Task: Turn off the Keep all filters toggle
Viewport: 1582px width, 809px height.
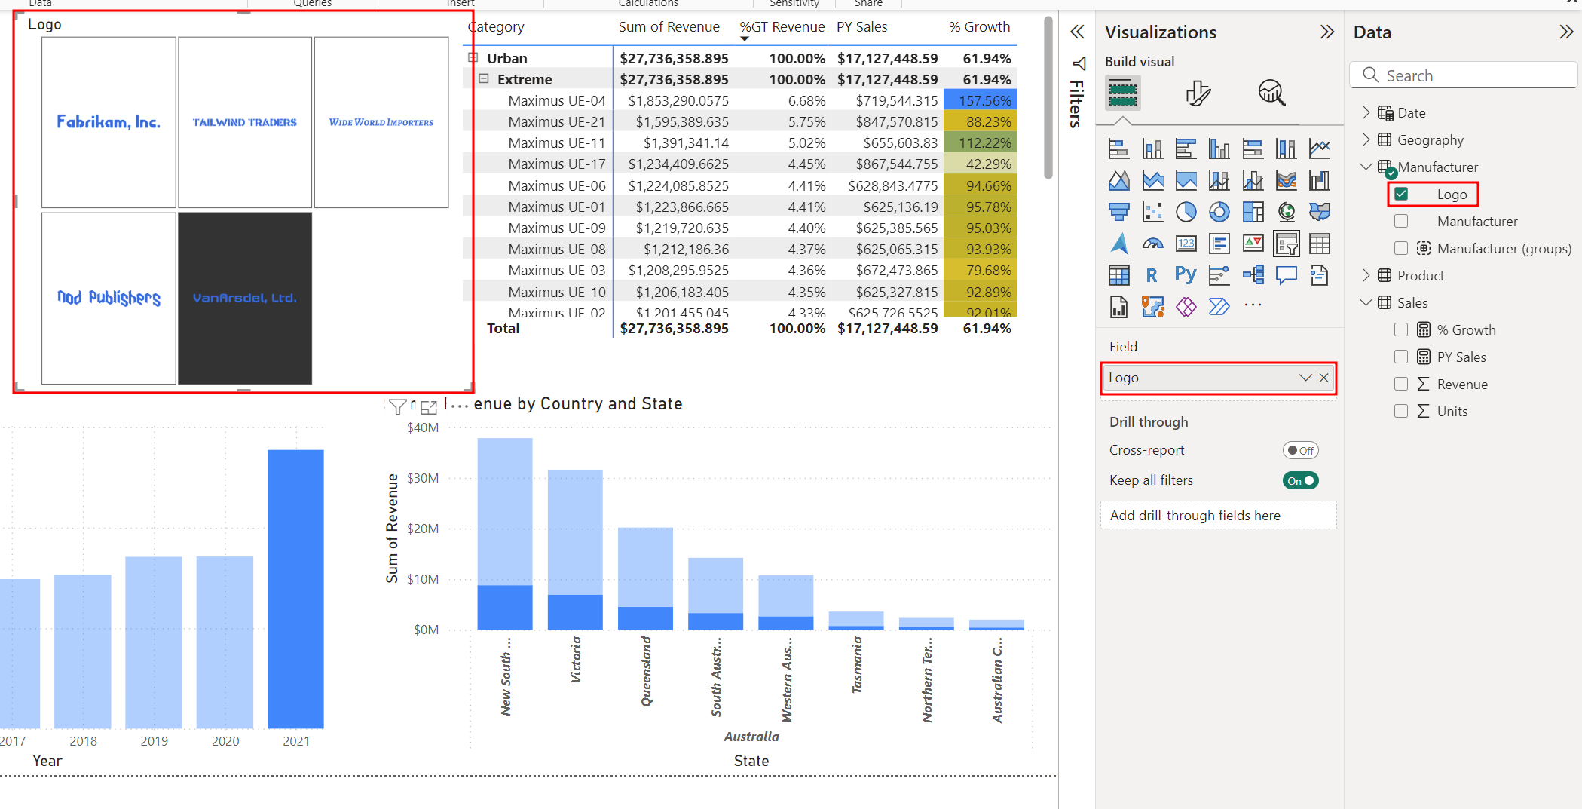Action: [x=1300, y=481]
